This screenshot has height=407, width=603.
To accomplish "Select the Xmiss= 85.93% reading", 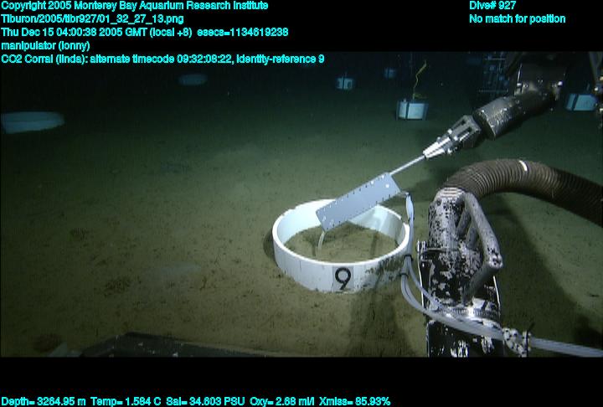I will point(354,402).
